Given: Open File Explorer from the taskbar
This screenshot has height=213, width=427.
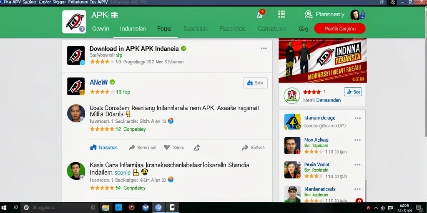Looking at the screenshot, I should [105, 208].
